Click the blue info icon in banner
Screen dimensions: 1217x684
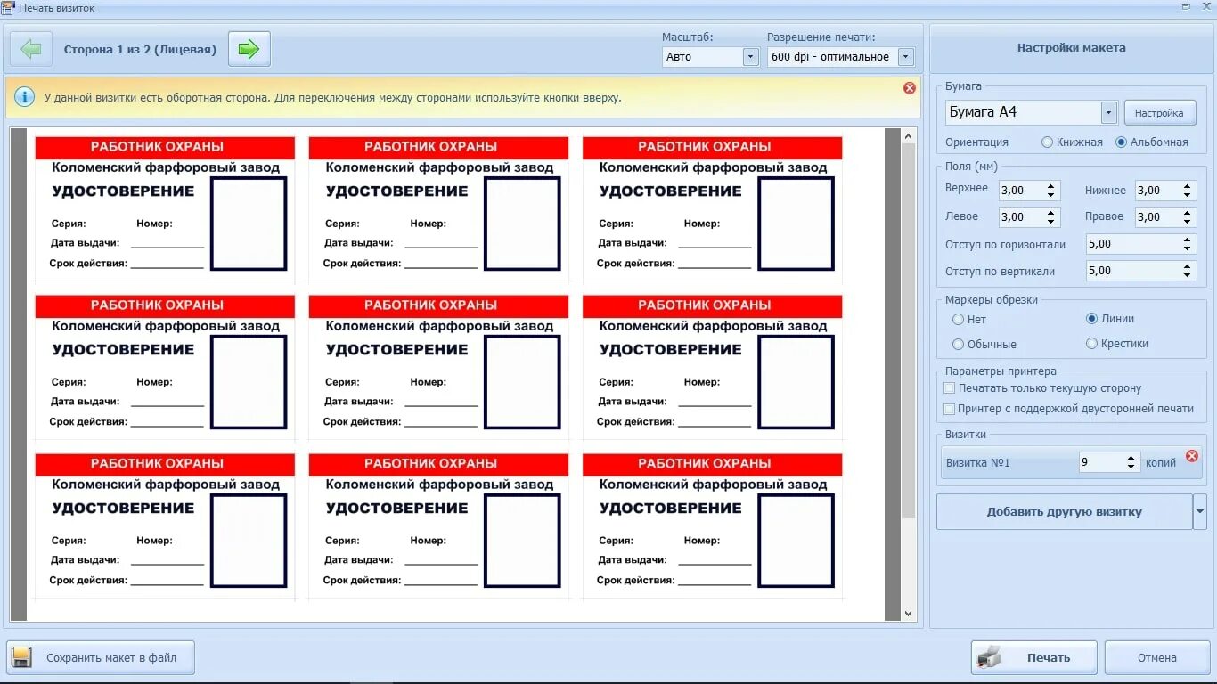pyautogui.click(x=24, y=97)
